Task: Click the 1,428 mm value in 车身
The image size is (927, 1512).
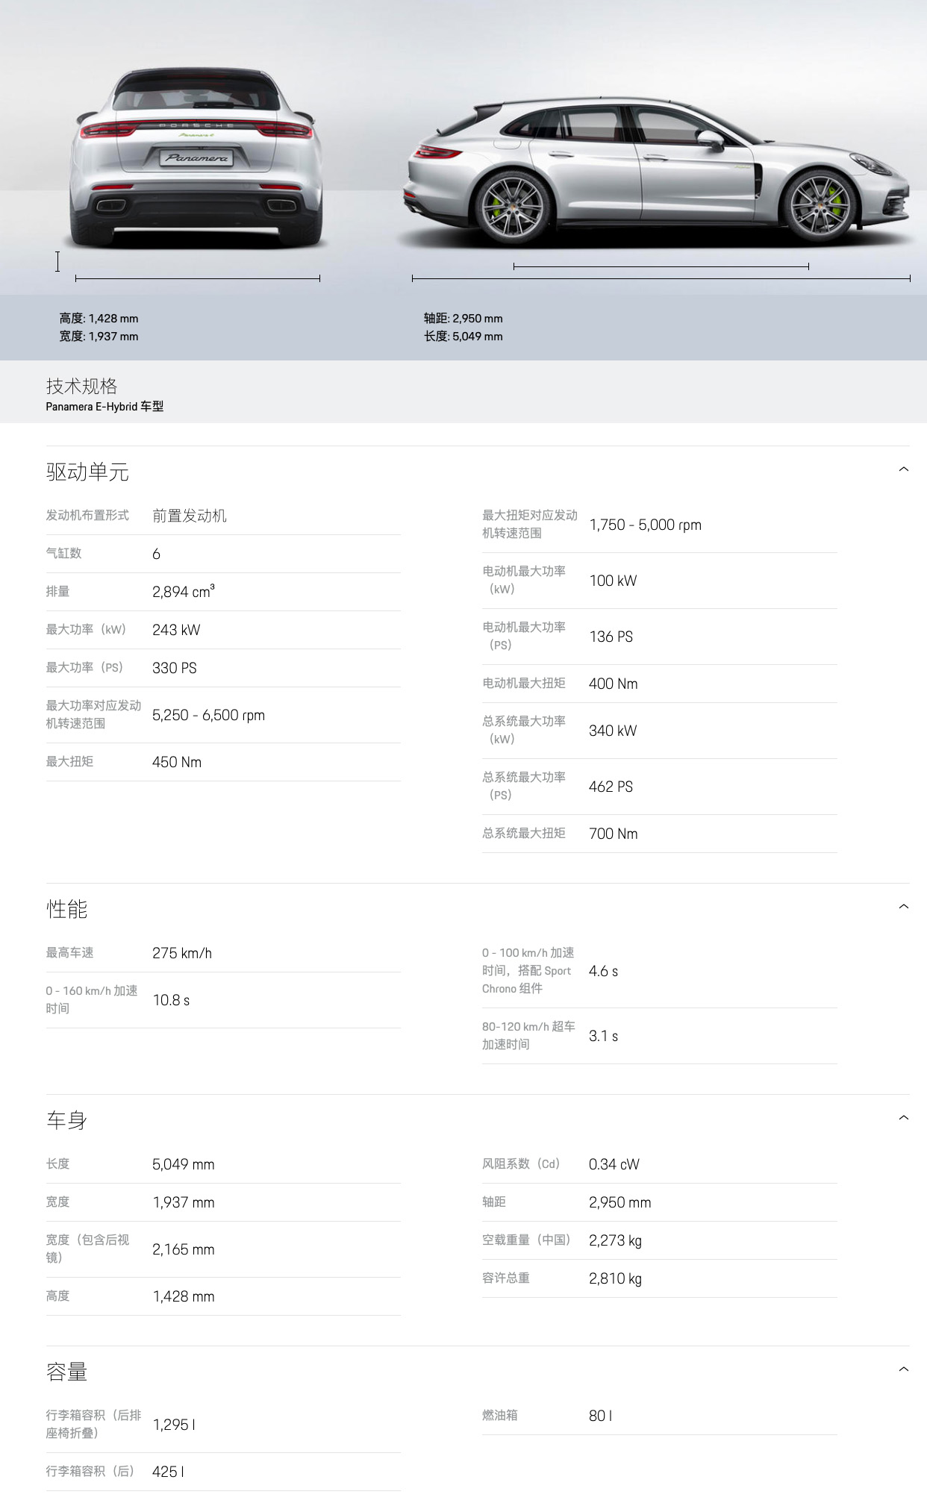Action: click(x=184, y=1296)
